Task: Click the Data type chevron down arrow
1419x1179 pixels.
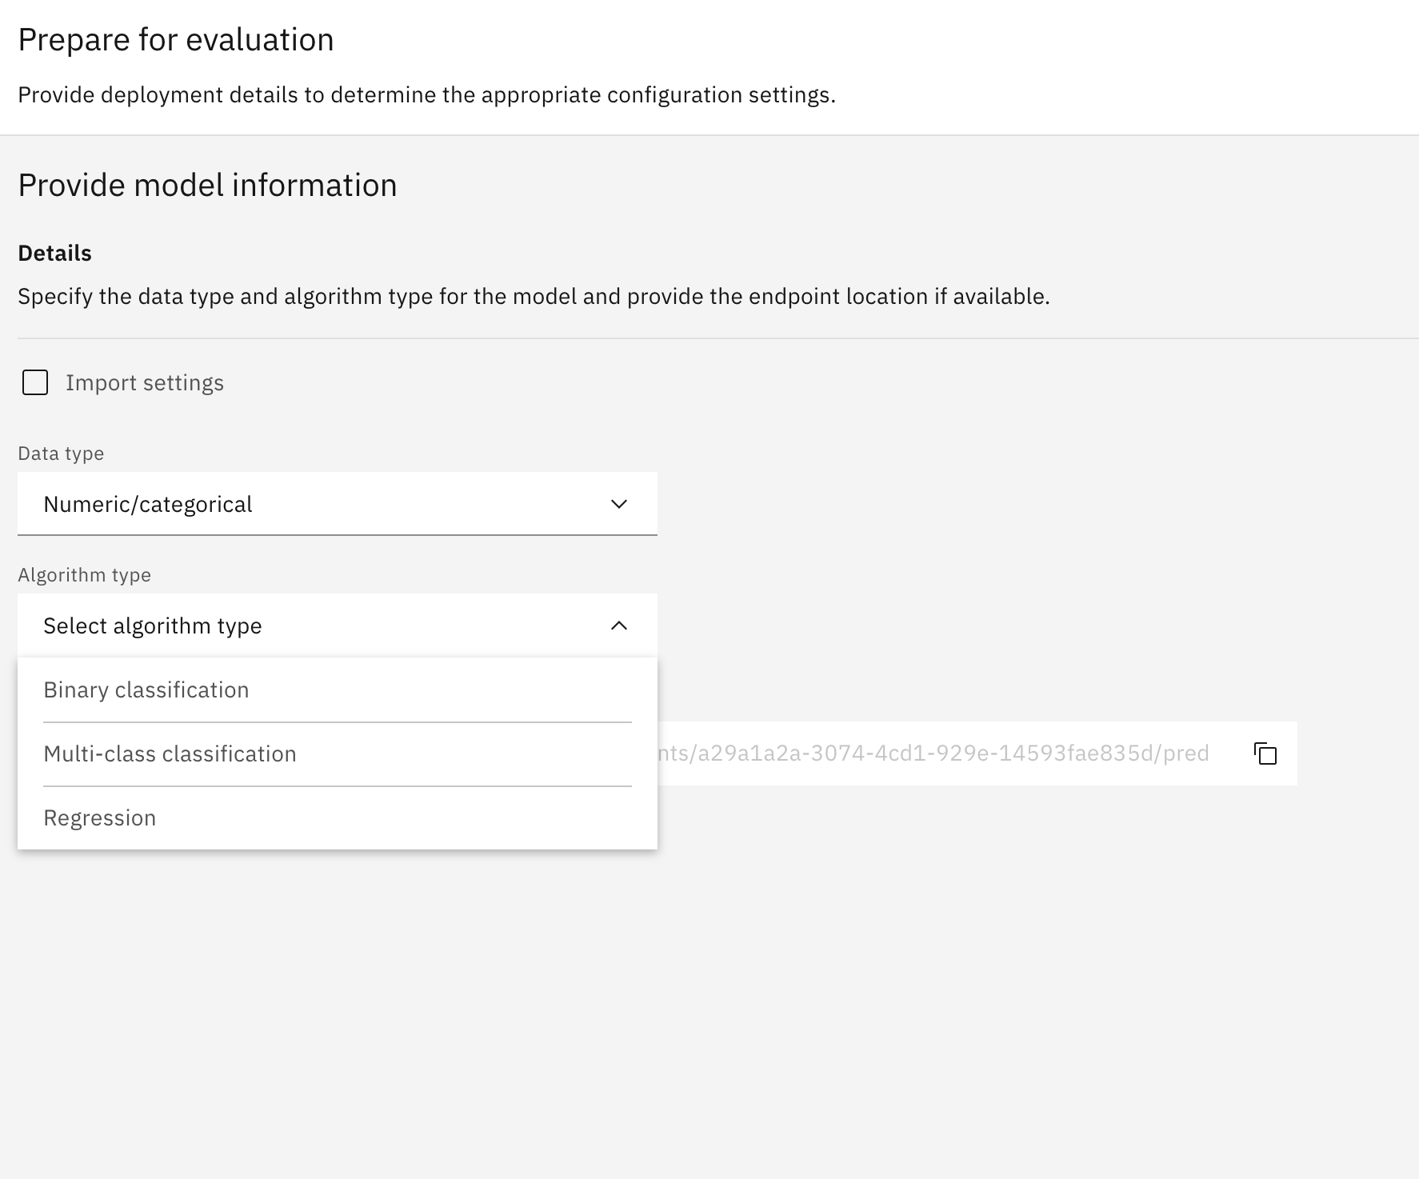Action: [x=618, y=504]
